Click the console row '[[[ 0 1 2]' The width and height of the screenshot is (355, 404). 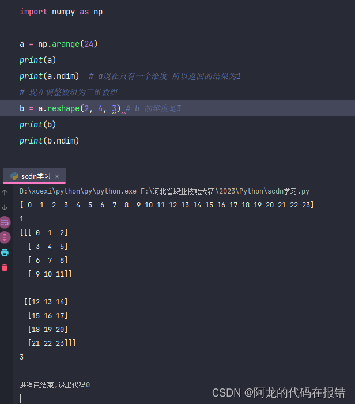[44, 233]
